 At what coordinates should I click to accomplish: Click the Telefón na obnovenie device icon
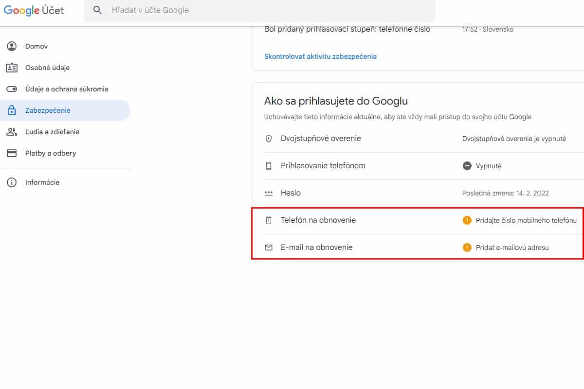coord(269,220)
